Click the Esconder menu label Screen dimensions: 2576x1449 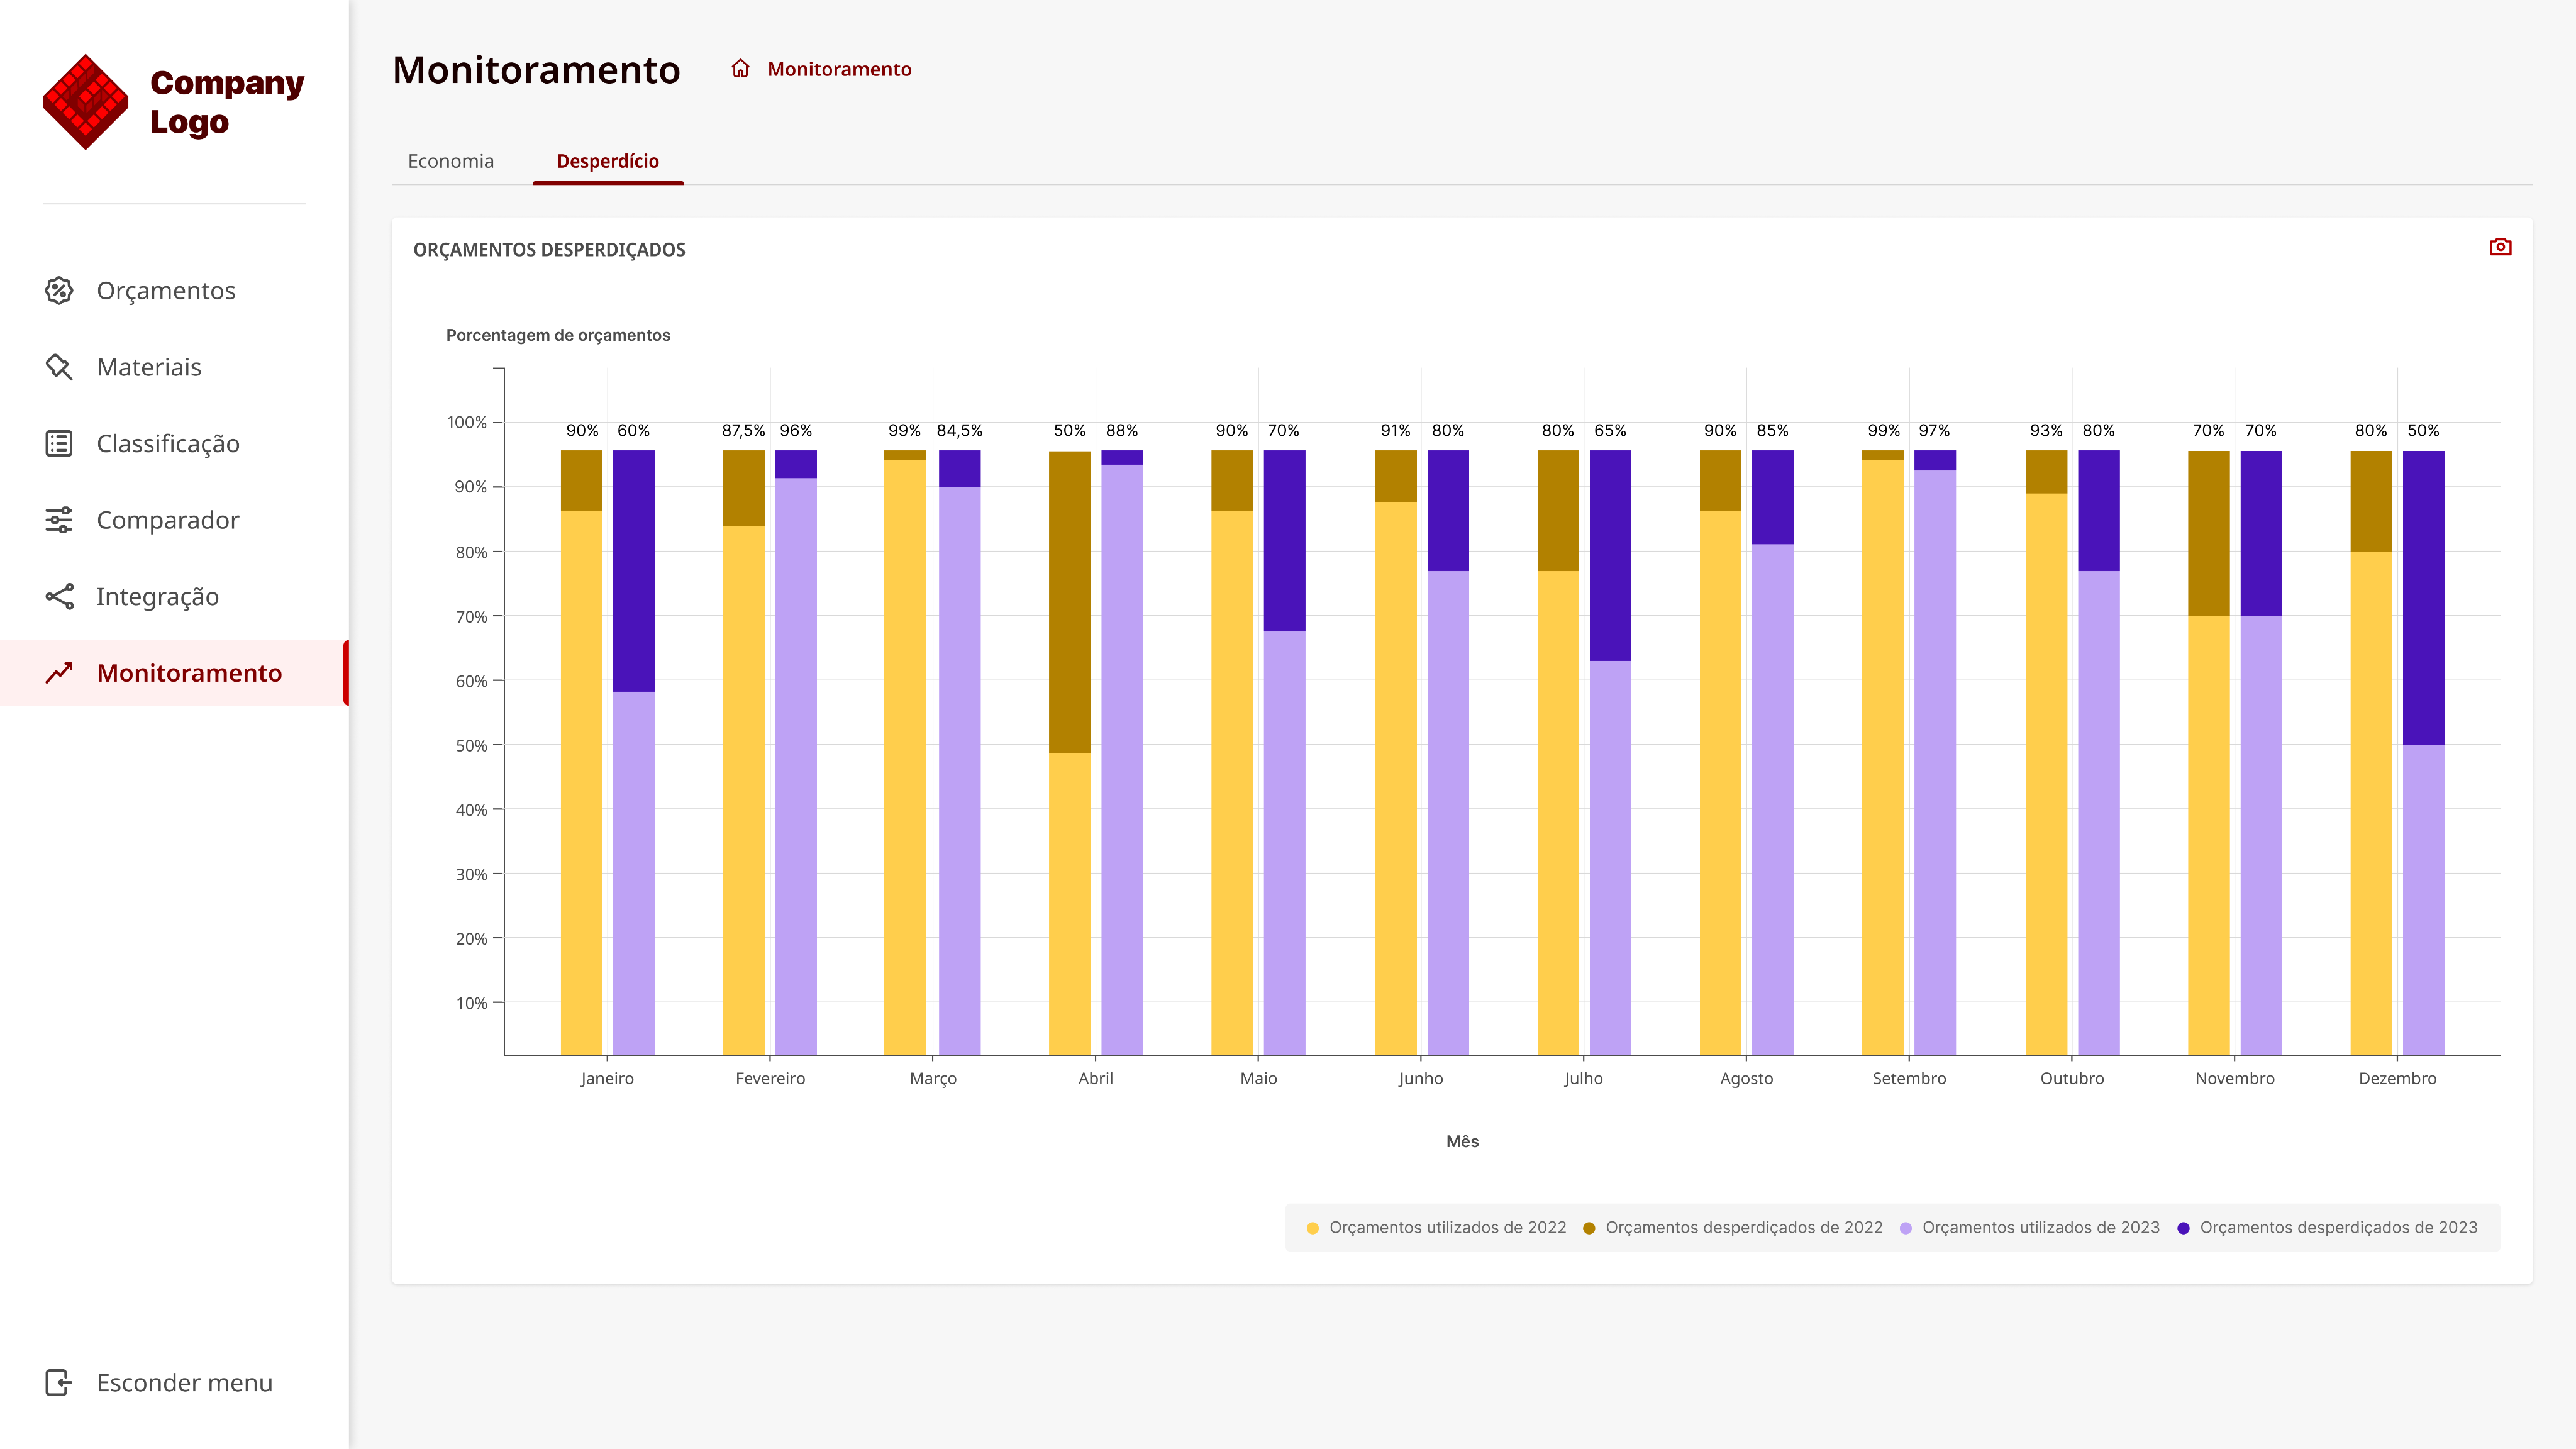[184, 1382]
